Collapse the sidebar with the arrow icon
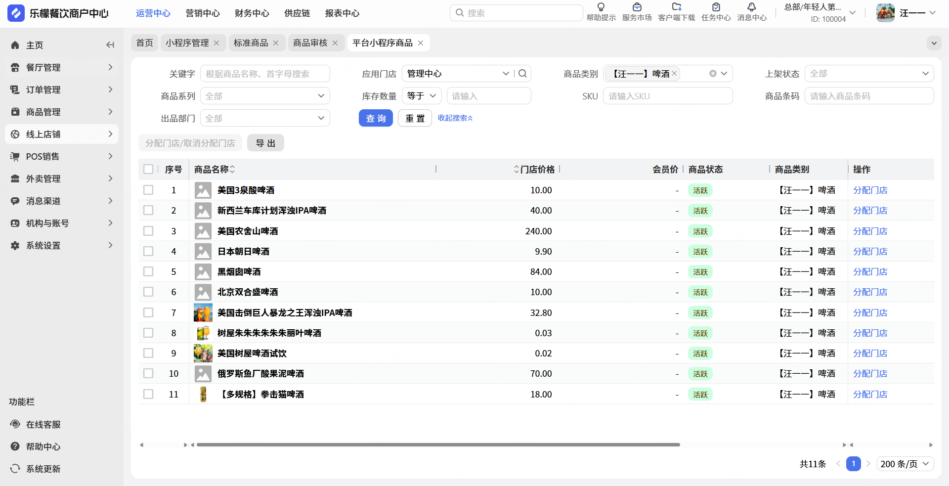 (110, 45)
